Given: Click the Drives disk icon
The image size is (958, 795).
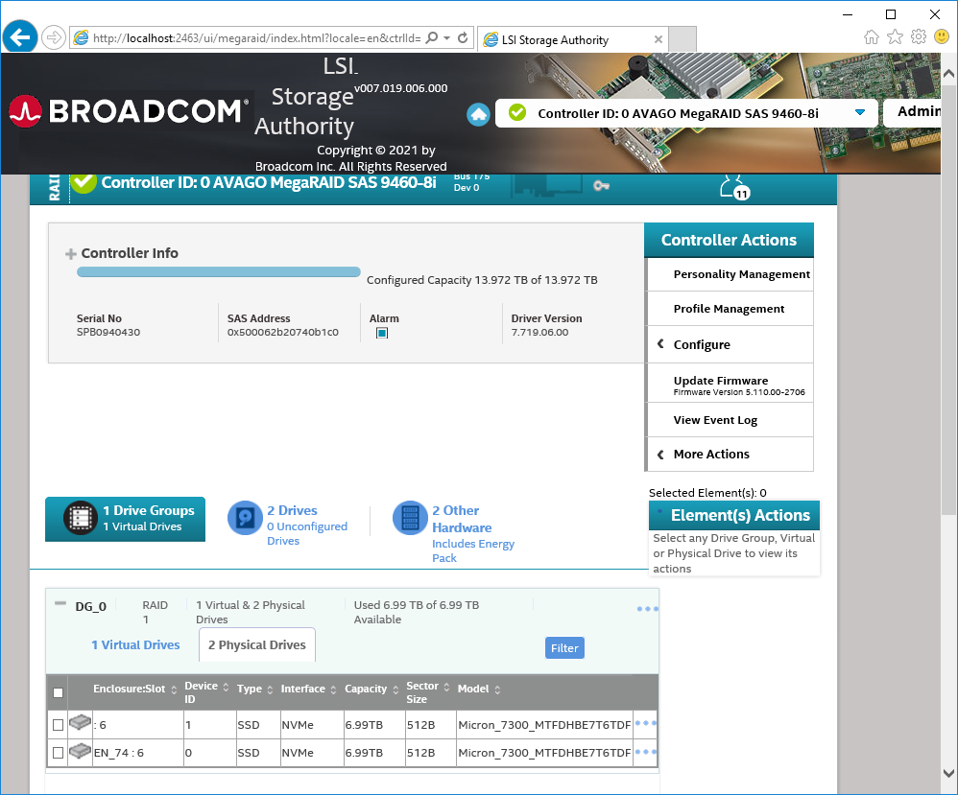Looking at the screenshot, I should pyautogui.click(x=245, y=518).
